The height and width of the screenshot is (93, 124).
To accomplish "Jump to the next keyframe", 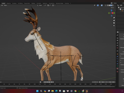I will tap(51, 82).
